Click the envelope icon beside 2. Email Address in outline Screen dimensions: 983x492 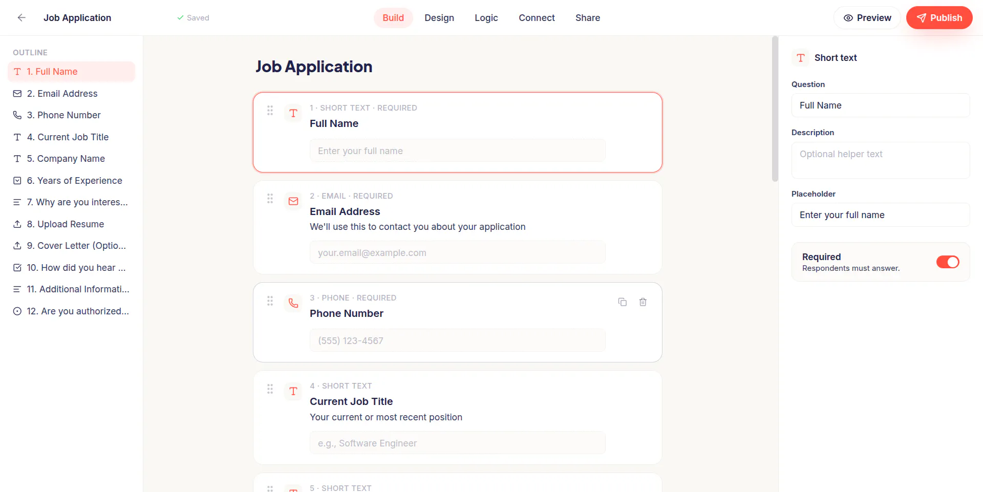pyautogui.click(x=17, y=94)
